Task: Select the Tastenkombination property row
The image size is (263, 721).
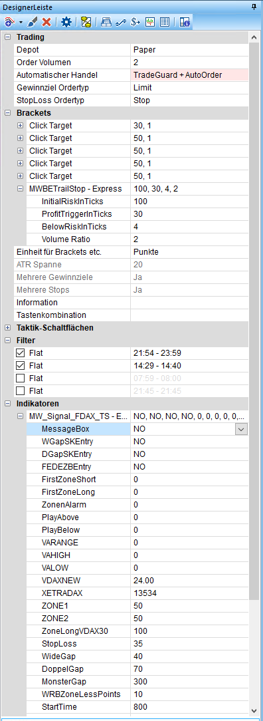Action: [x=131, y=315]
